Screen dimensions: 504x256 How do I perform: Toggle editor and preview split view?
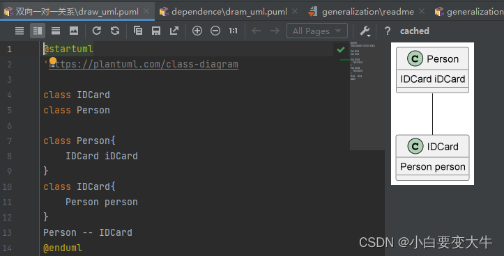38,31
